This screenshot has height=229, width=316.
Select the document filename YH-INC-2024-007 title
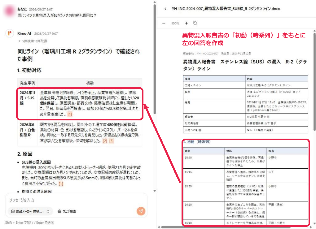(226, 9)
